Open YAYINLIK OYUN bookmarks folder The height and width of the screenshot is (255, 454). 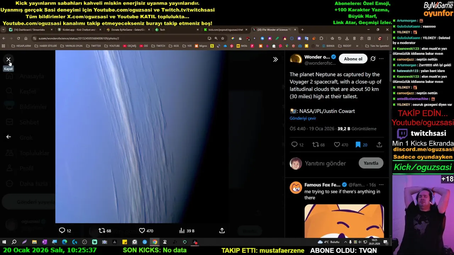(x=71, y=46)
